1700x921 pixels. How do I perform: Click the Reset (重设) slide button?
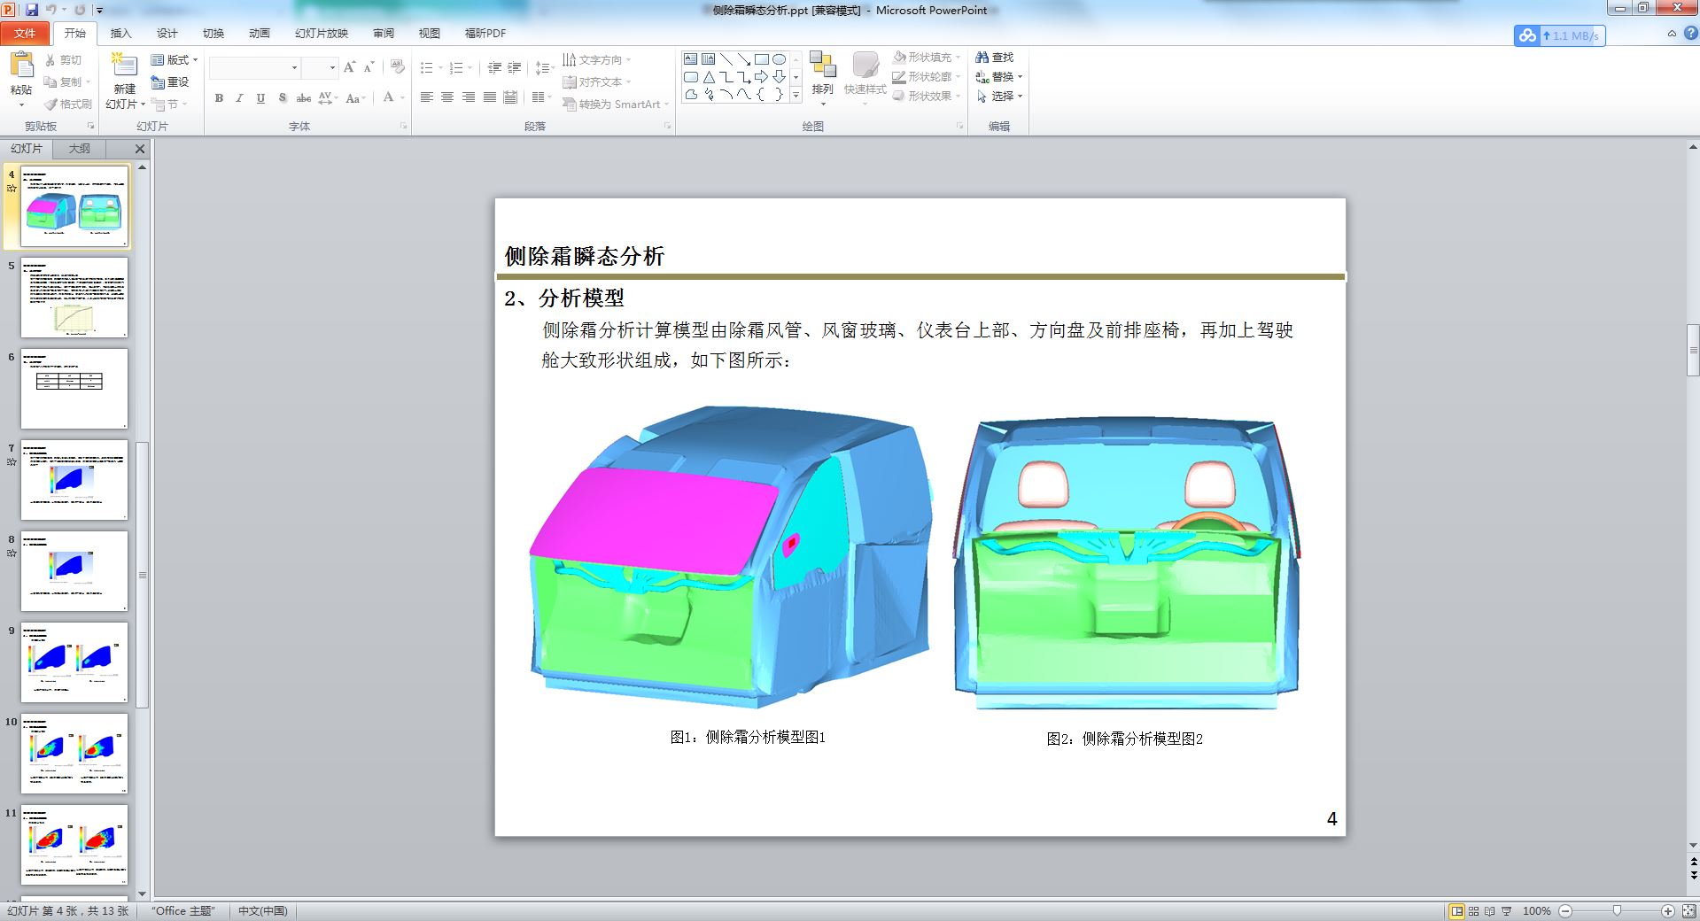coord(170,82)
